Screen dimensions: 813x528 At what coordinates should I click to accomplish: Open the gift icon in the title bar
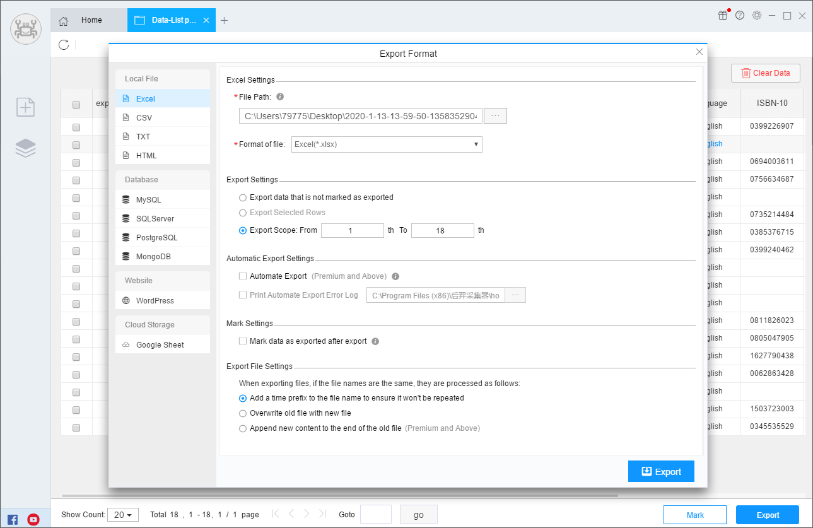723,16
